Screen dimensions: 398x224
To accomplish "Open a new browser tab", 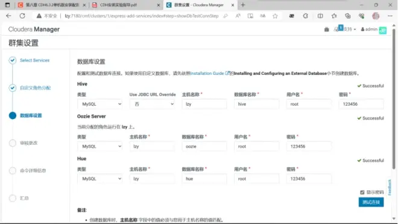I will tap(243, 5).
